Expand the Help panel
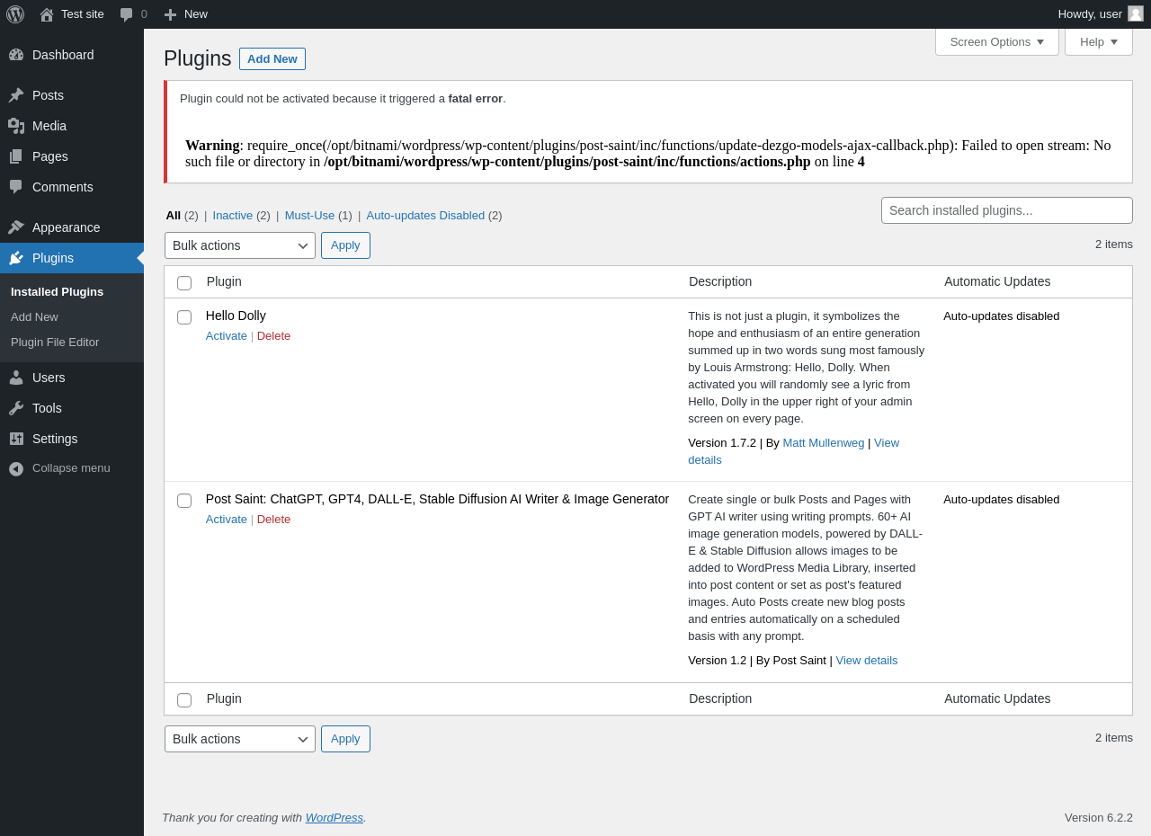 [1099, 41]
